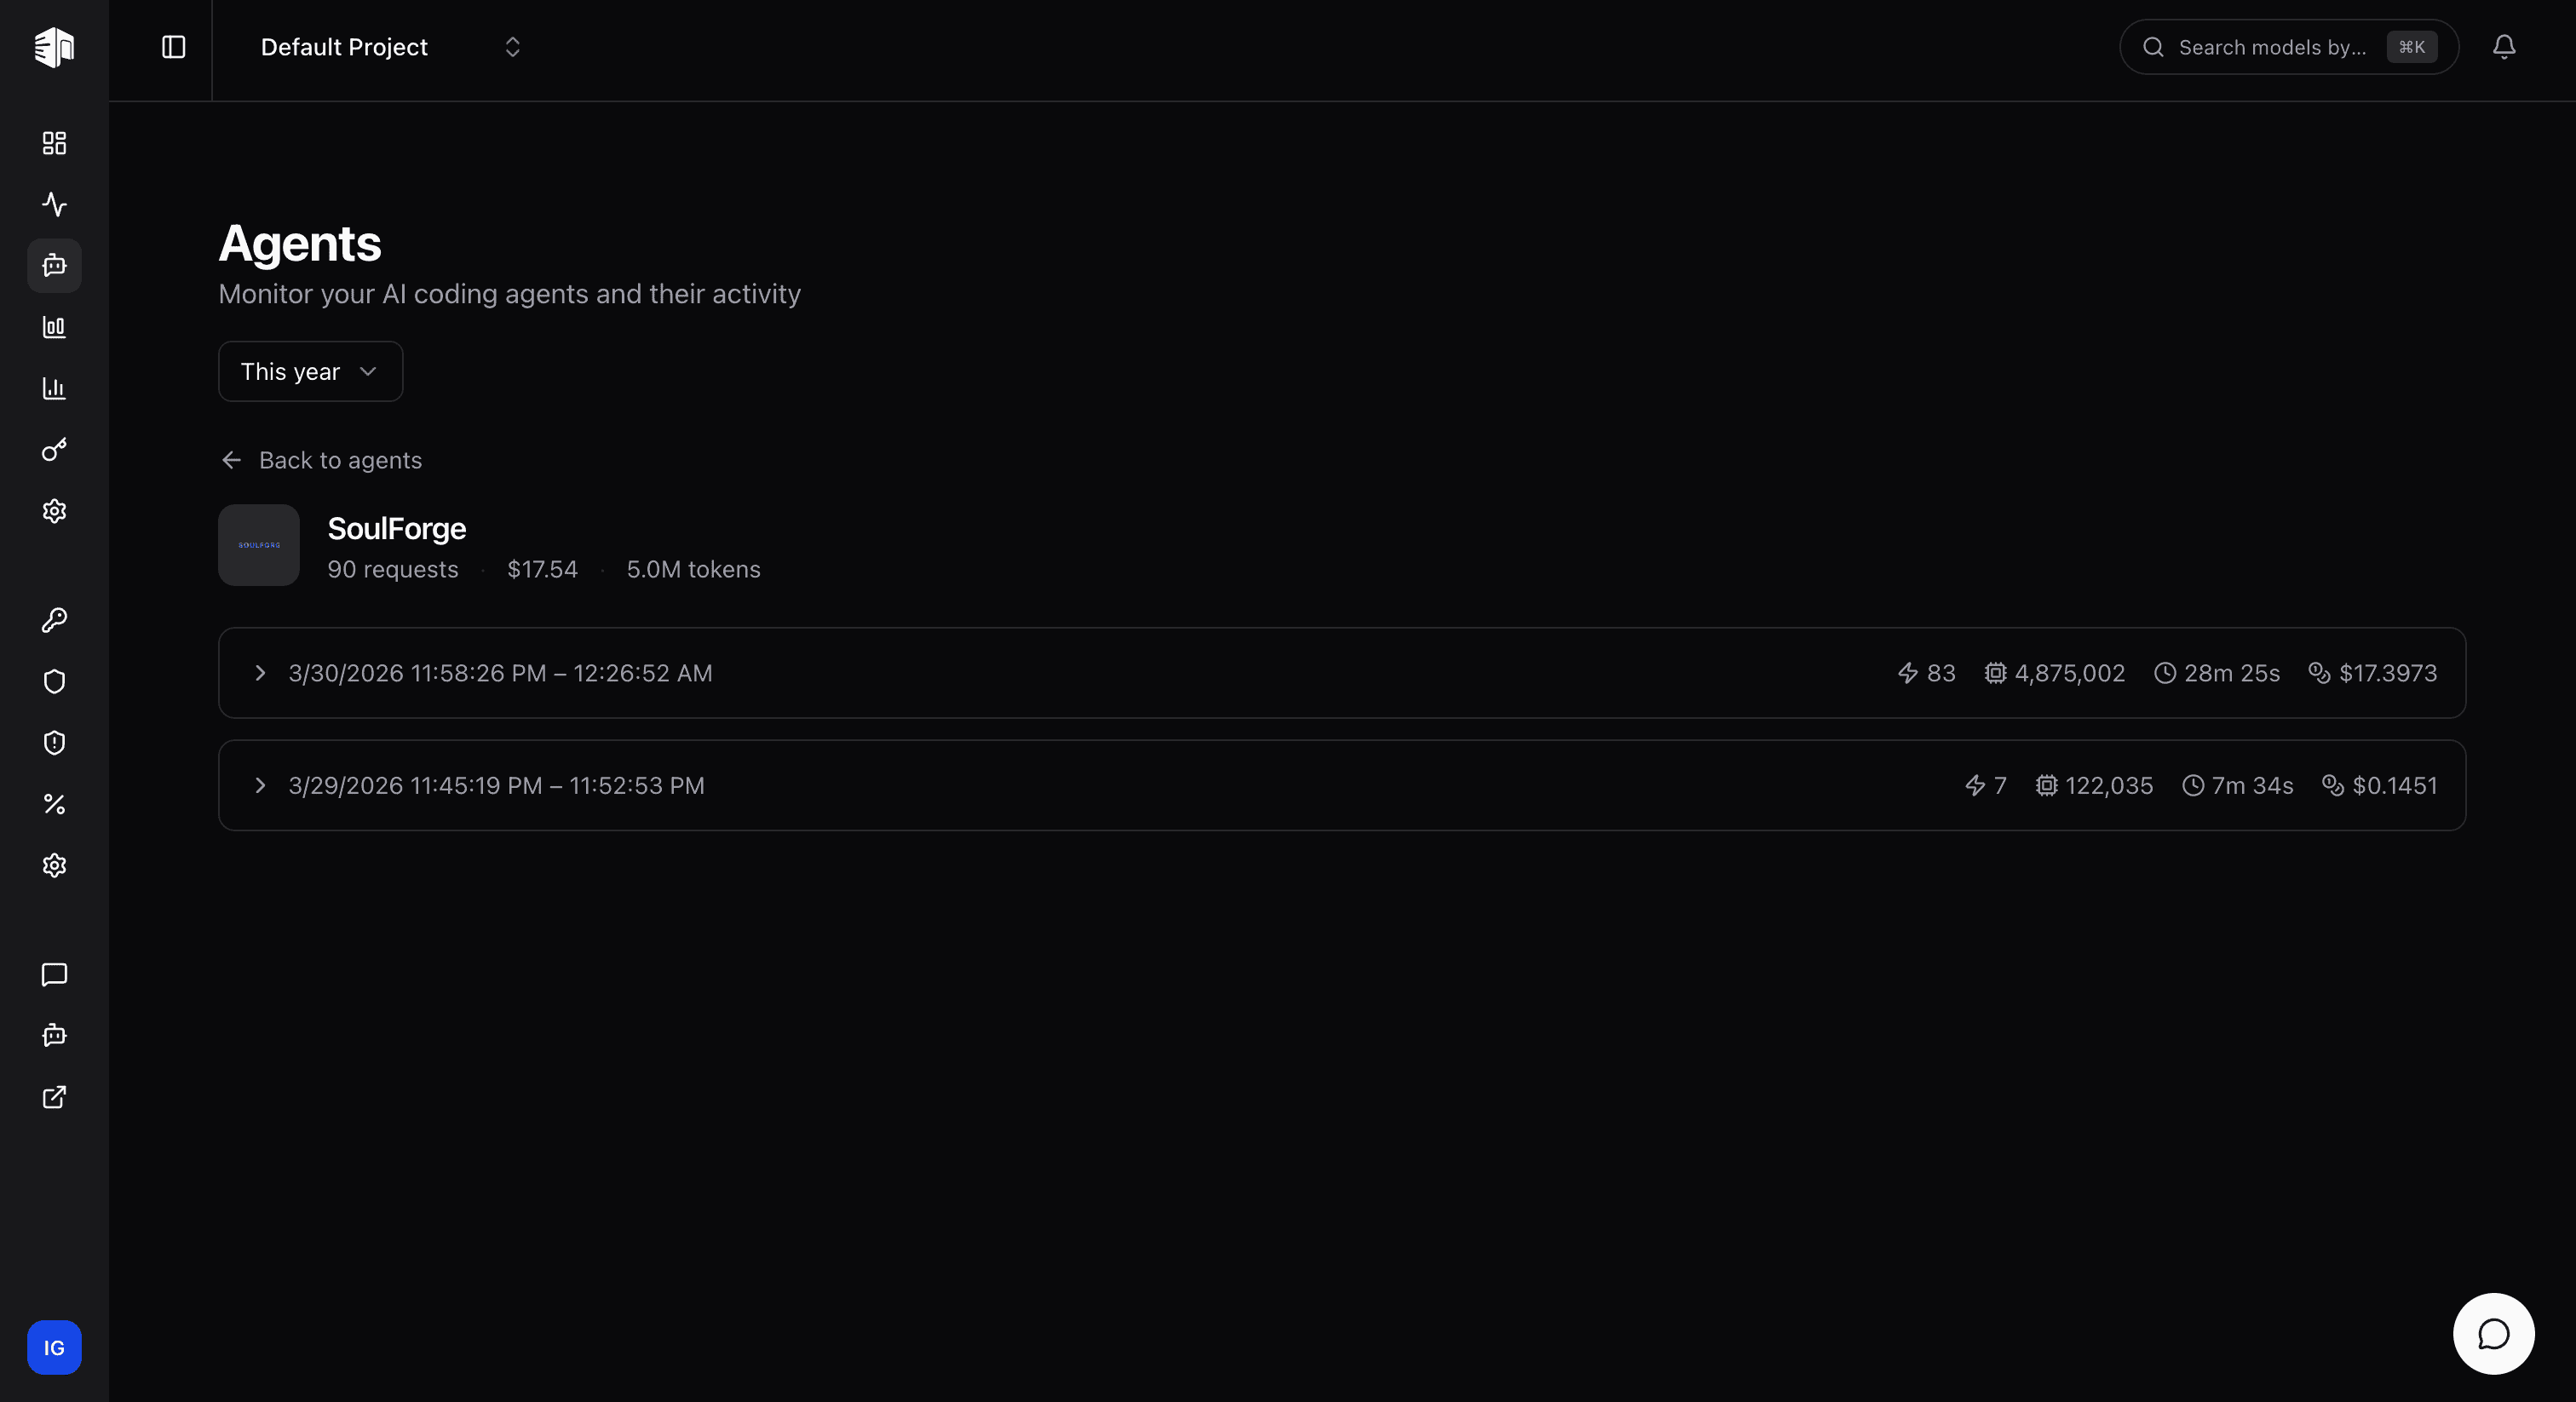This screenshot has height=1402, width=2576.
Task: Select the Agents robot icon in sidebar
Action: (x=54, y=265)
